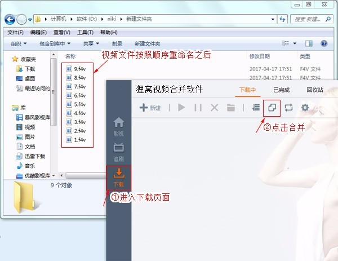Open the download folder icon in toolbar
Screen dimensions: 338x261
pyautogui.click(x=231, y=108)
